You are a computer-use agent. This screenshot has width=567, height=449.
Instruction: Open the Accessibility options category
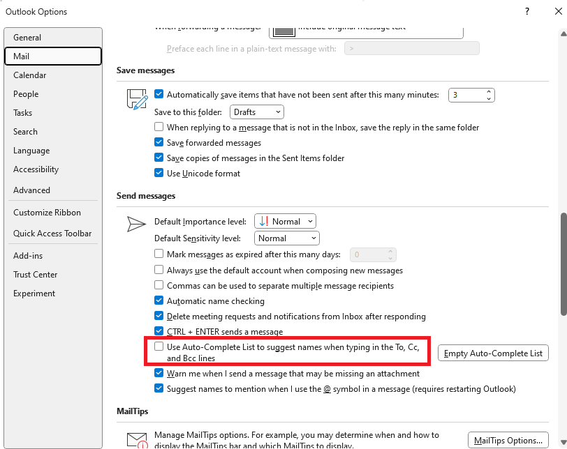point(53,169)
